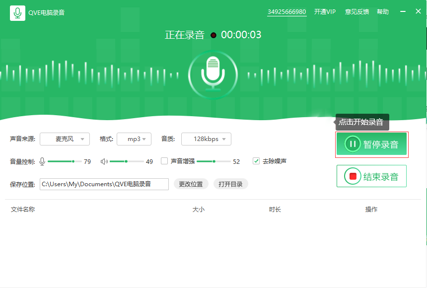
Task: Enable the 声音增强 checkbox
Action: click(164, 161)
